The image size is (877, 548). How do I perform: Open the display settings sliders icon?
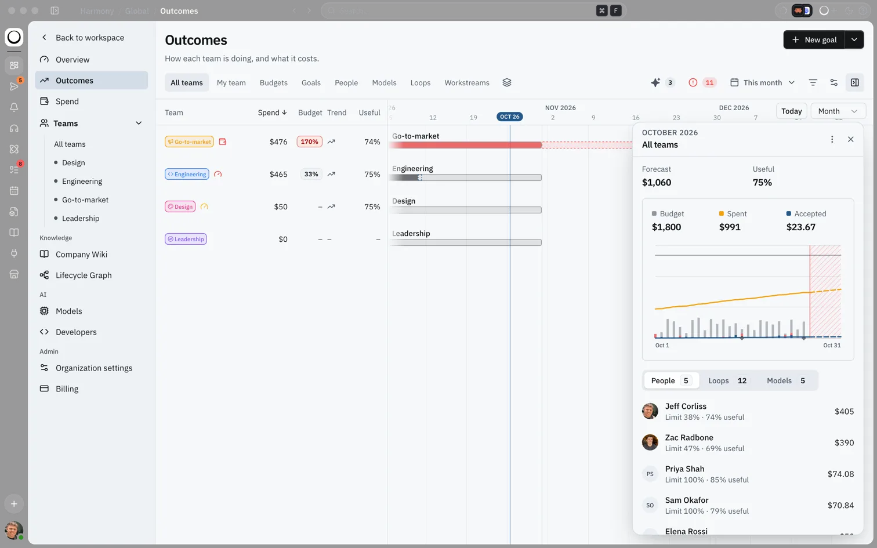point(833,82)
